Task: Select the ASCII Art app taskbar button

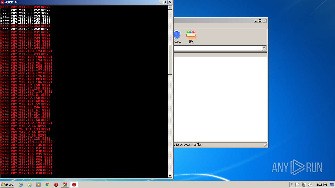Action: click(74, 185)
